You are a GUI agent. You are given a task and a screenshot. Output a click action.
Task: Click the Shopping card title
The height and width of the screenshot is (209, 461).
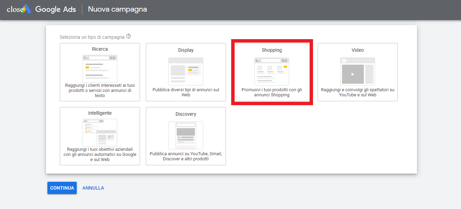point(272,50)
